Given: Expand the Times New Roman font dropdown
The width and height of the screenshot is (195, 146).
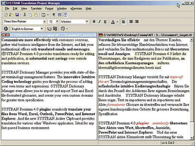Looking at the screenshot, I should pyautogui.click(x=44, y=22).
